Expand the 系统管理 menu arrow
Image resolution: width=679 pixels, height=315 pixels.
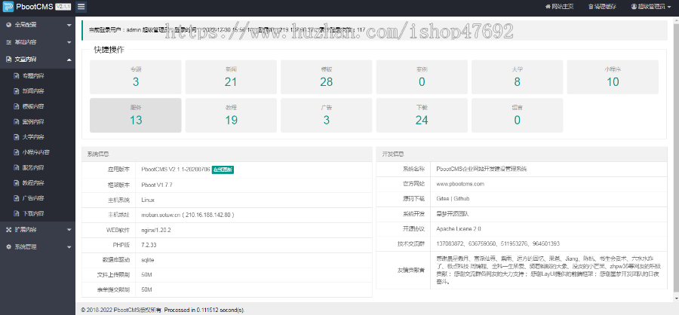pos(69,247)
